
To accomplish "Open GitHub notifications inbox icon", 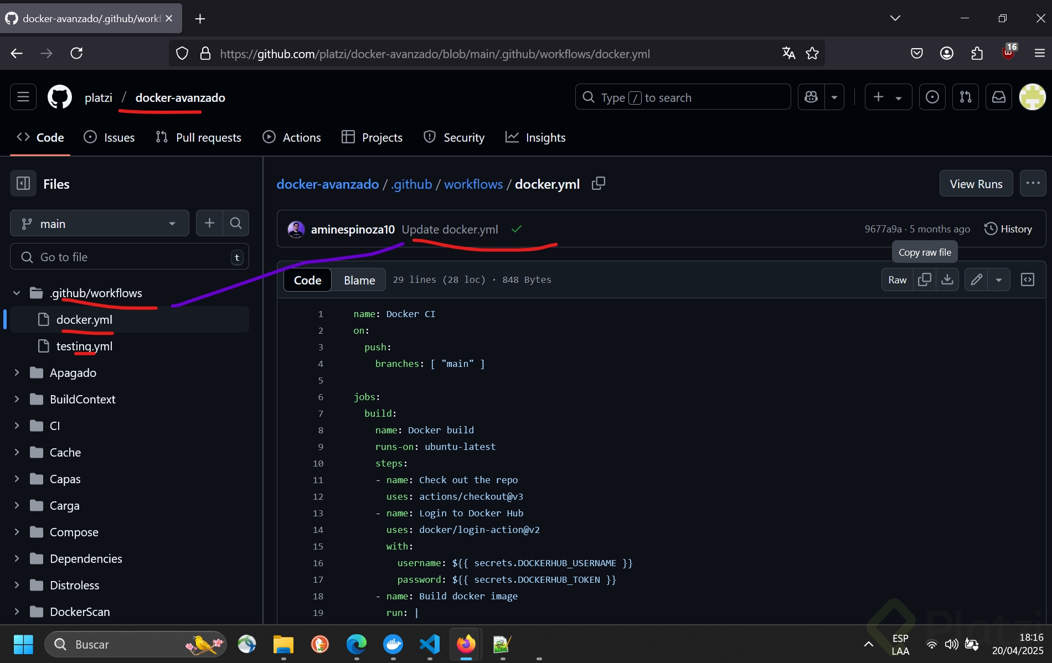I will click(x=999, y=97).
